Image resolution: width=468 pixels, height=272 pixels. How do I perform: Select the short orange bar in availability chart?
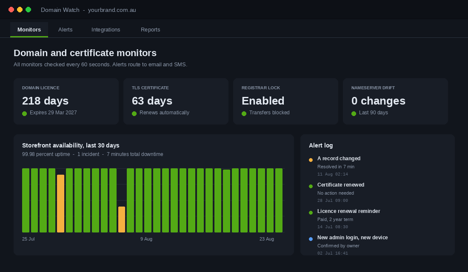[x=122, y=219]
